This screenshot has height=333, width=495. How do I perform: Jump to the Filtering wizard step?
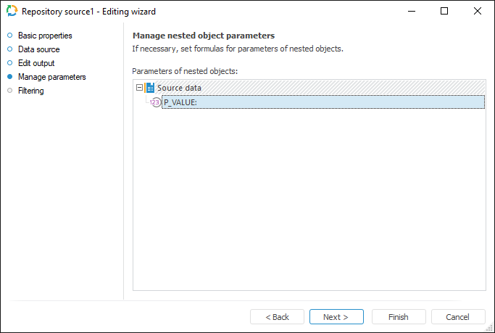[31, 91]
